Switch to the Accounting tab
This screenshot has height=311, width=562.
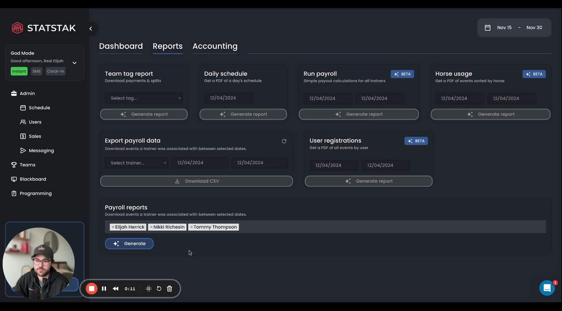(215, 46)
